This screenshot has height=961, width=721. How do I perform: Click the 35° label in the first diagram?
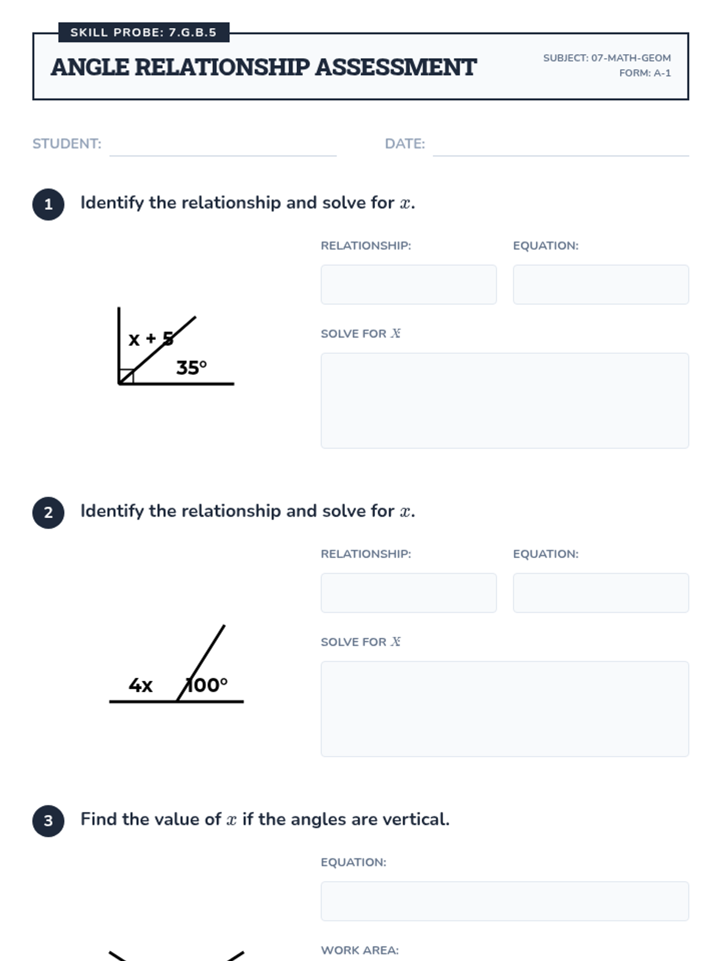pos(191,368)
